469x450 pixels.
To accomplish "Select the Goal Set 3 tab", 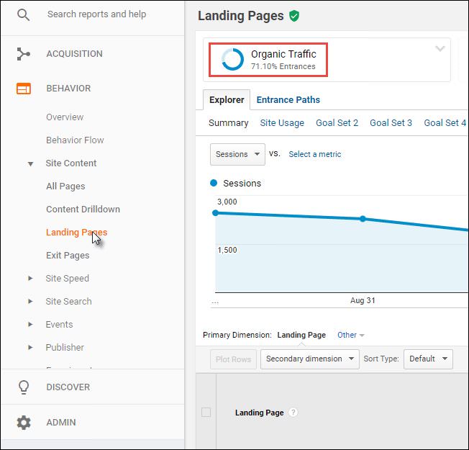I will (x=391, y=122).
